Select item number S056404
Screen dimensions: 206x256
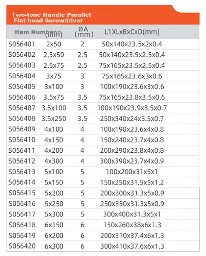coord(22,76)
